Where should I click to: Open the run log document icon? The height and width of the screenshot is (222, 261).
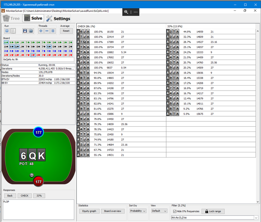pyautogui.click(x=13, y=31)
